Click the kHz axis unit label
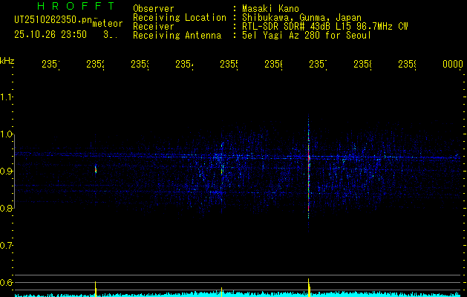This screenshot has height=297, width=467. click(x=7, y=60)
